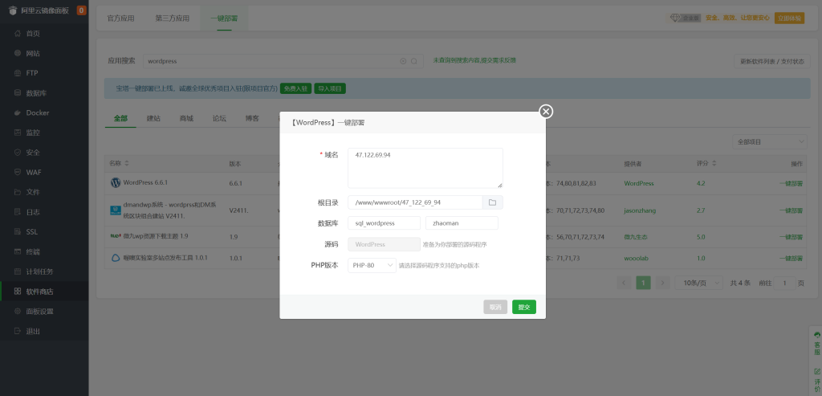
Task: Focus the 前往 page number input
Action: pyautogui.click(x=785, y=283)
